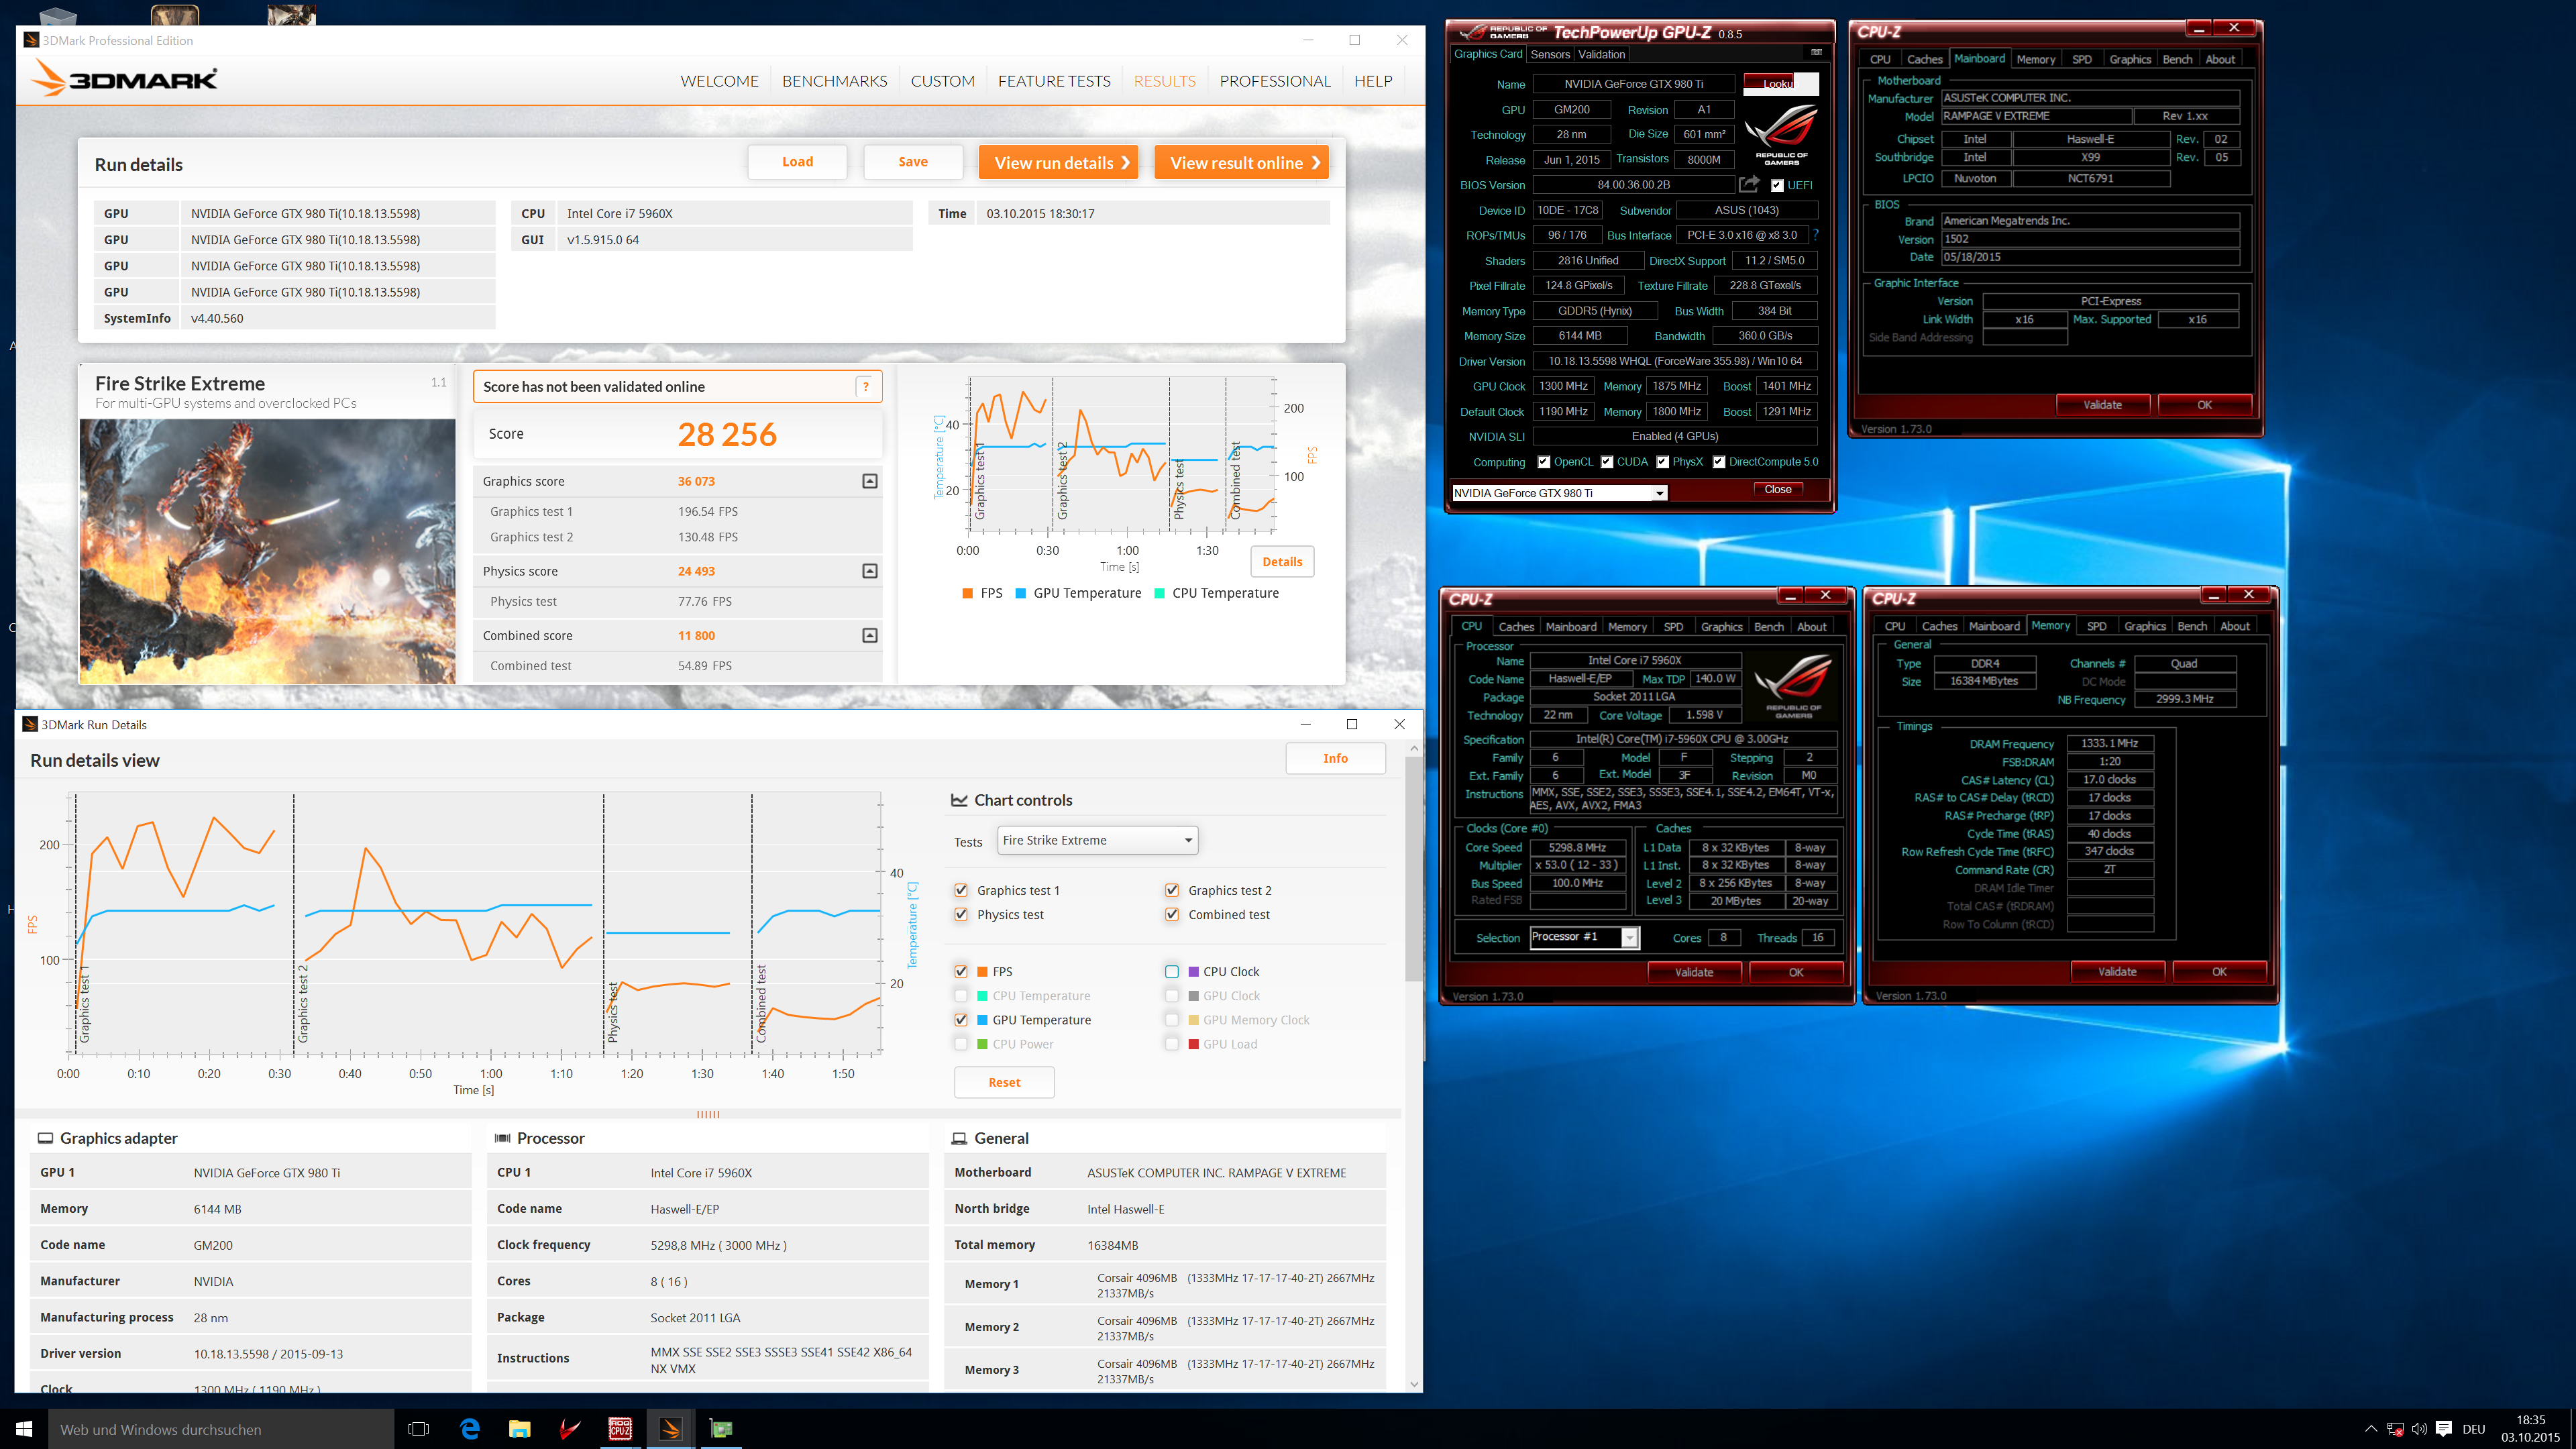Click the Processor section chip icon

tap(502, 1138)
